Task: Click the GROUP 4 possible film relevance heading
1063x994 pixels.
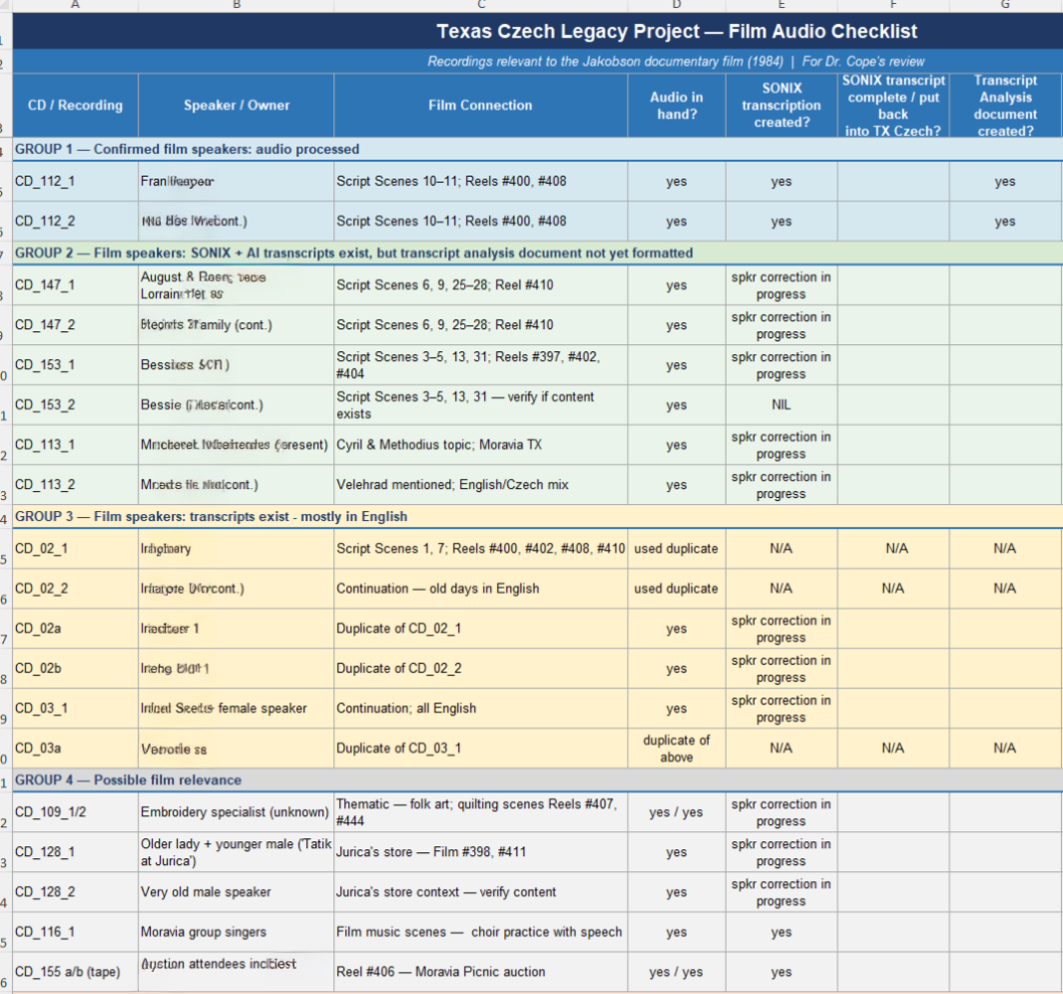Action: click(x=538, y=779)
